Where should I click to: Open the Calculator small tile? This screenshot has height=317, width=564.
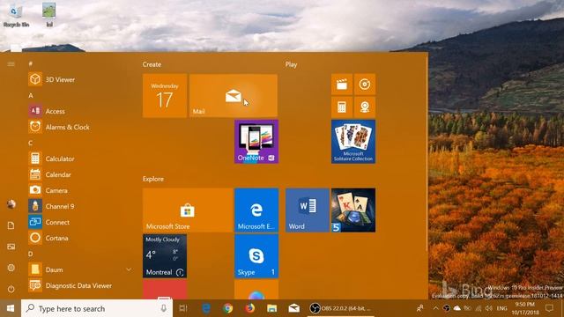coord(342,107)
